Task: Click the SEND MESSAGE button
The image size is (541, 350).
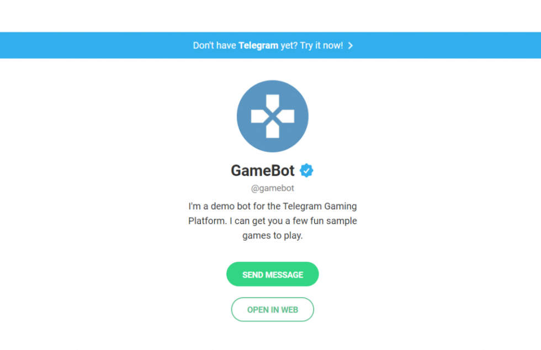Action: click(x=272, y=274)
